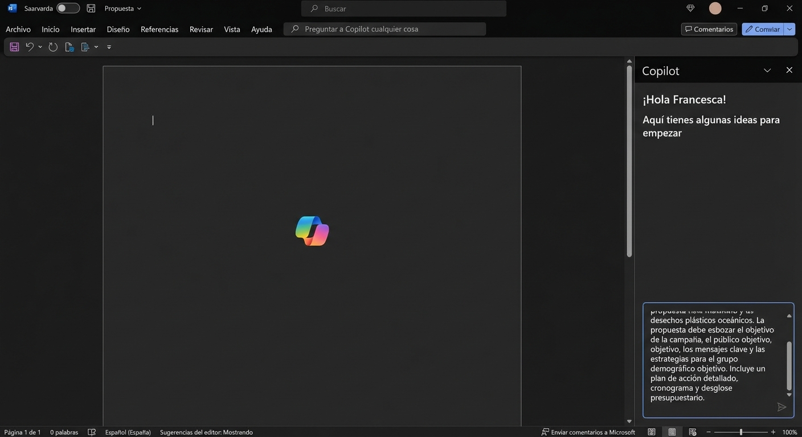Switch to the middle layout view button
Screen dimensions: 802x437
[x=672, y=432]
